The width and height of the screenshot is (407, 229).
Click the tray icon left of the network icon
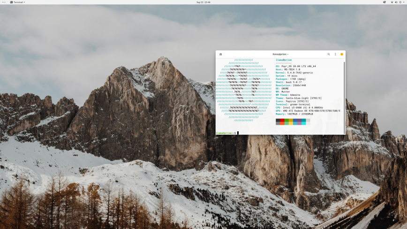click(x=384, y=2)
